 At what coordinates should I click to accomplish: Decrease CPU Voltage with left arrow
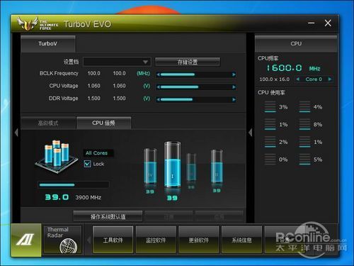tap(158, 87)
